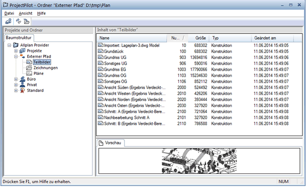The height and width of the screenshot is (188, 306).
Task: Select Pläne in the tree
Action: pos(39,74)
